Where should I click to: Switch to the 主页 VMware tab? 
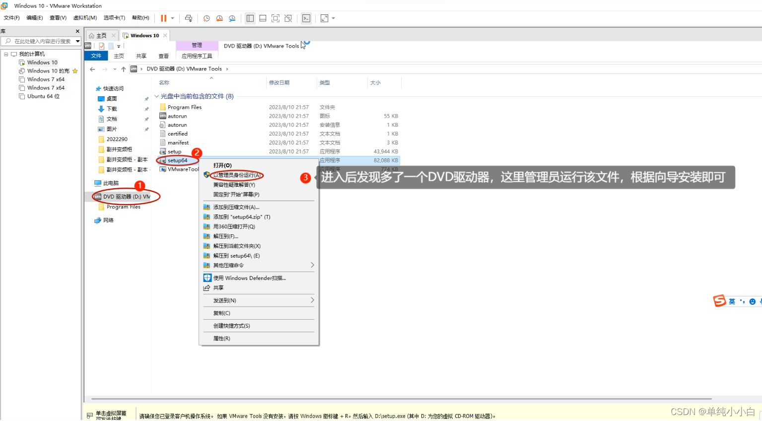[x=101, y=36]
